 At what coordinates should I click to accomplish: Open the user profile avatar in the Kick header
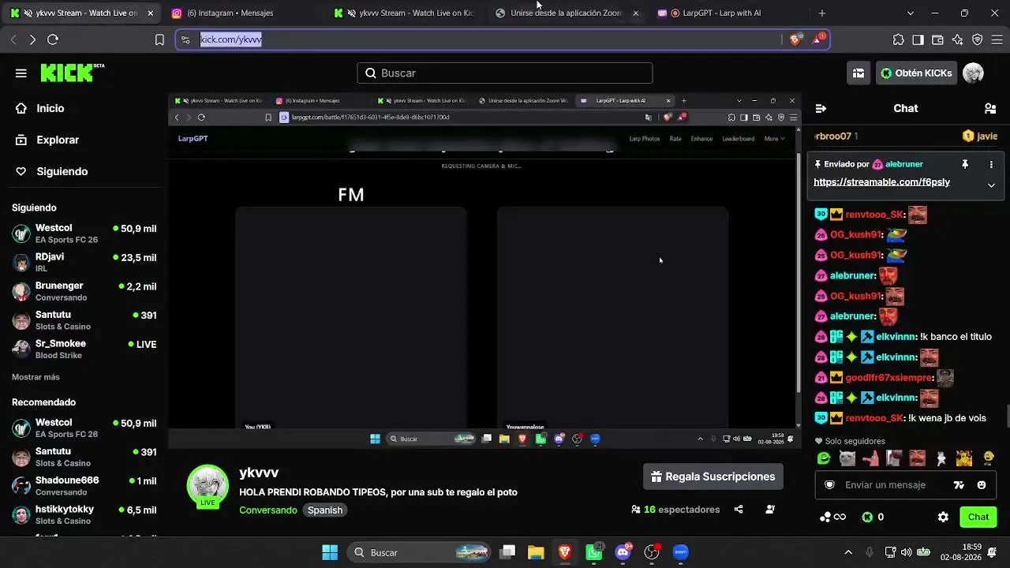973,73
